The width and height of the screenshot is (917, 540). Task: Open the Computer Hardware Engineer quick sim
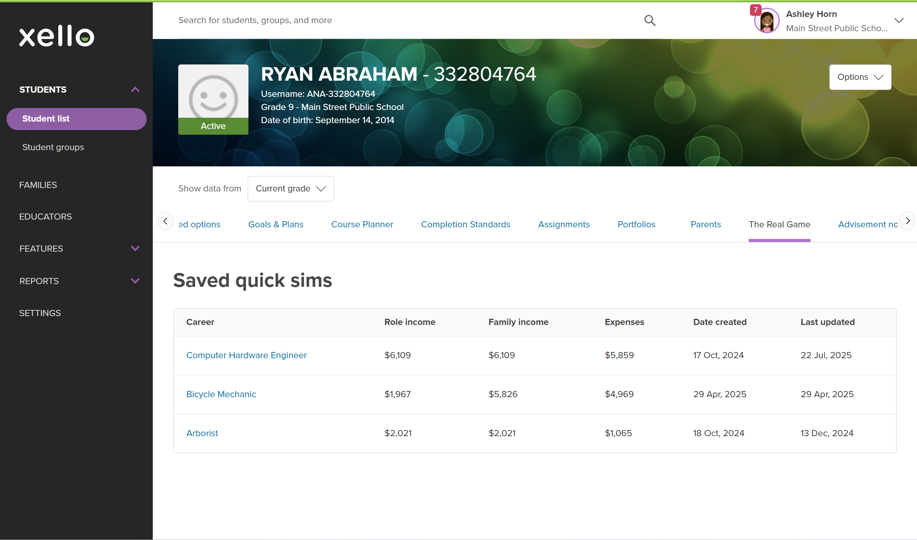247,355
